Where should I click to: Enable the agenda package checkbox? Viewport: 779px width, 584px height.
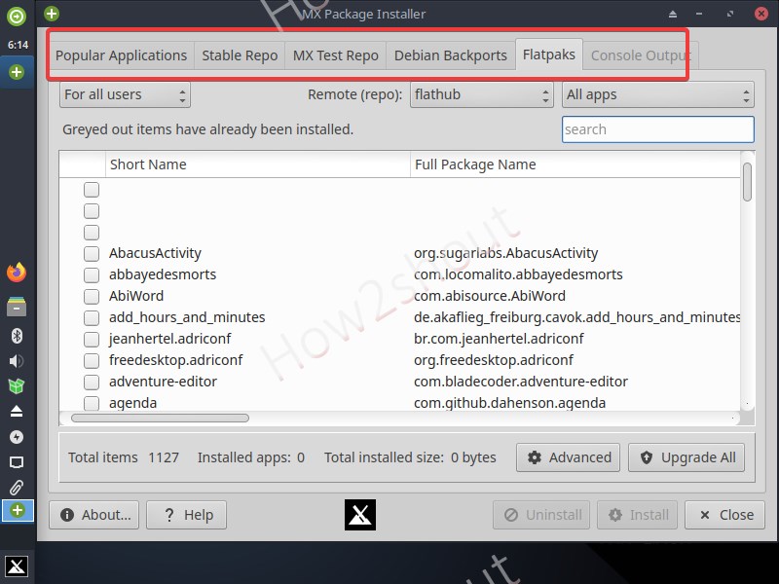(91, 402)
